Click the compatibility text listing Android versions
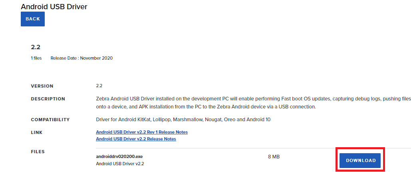411x172 pixels. click(183, 120)
